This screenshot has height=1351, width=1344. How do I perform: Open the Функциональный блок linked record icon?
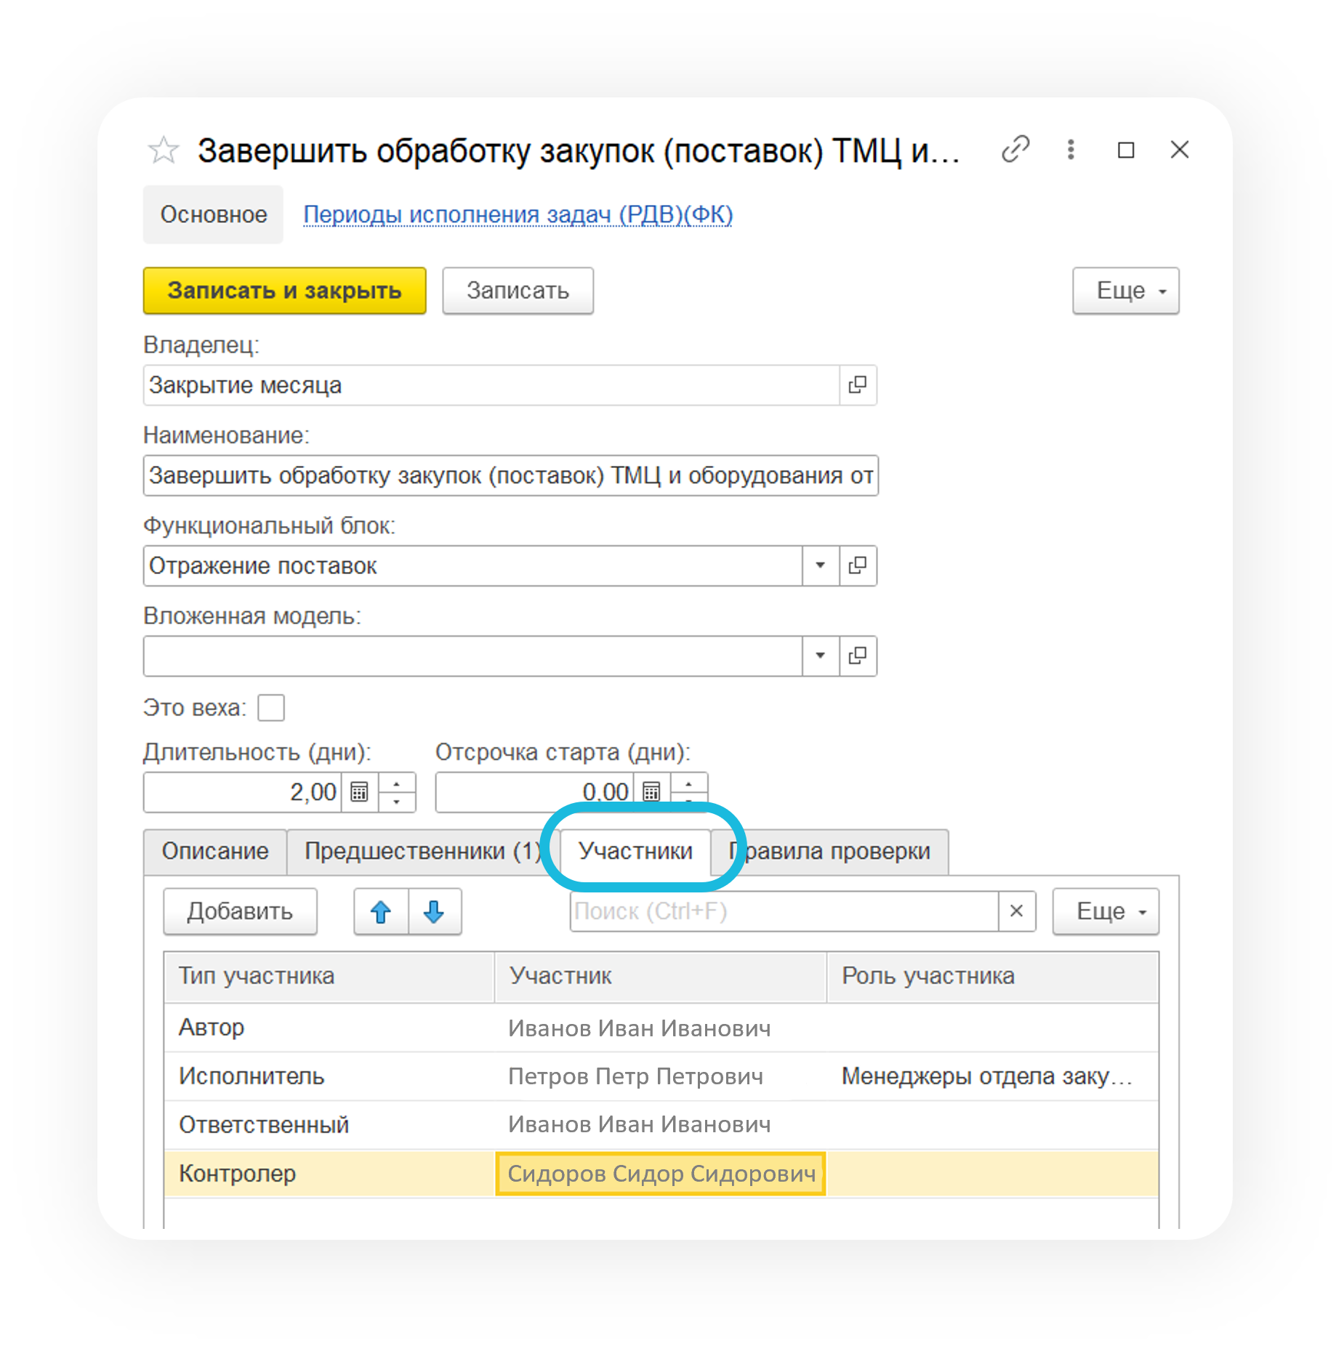(x=858, y=565)
